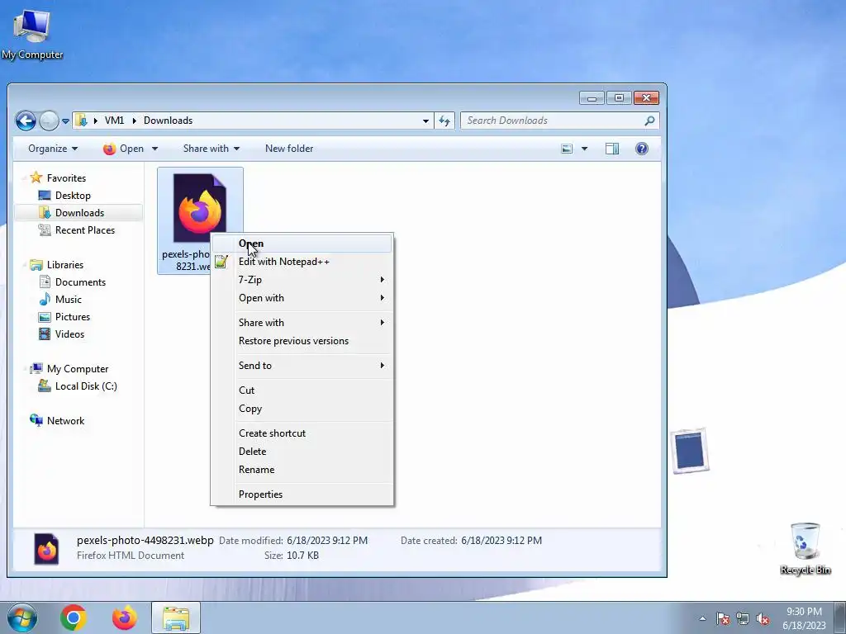Choose Copy in the context menu
This screenshot has width=846, height=634.
(302, 409)
